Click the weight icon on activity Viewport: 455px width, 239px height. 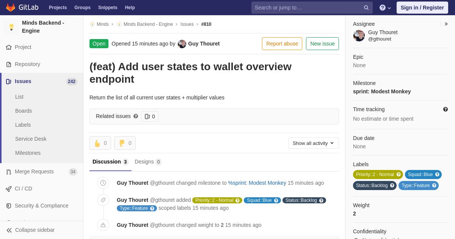click(x=103, y=225)
